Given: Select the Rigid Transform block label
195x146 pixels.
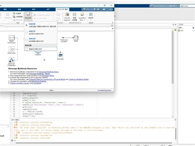Looking at the screenshot, I should [x=38, y=54].
